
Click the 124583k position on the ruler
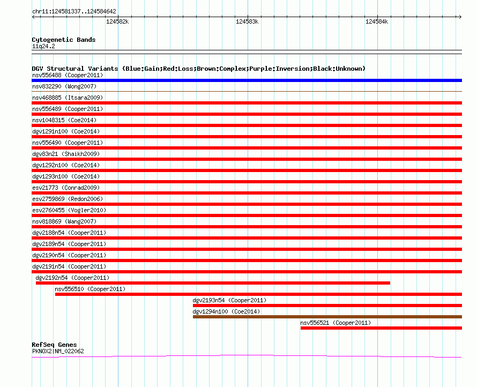[x=247, y=21]
